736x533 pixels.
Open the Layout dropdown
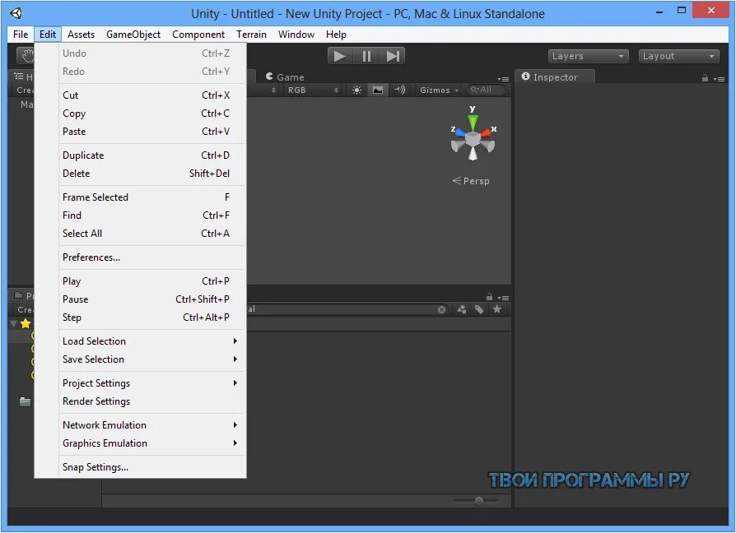[x=678, y=56]
